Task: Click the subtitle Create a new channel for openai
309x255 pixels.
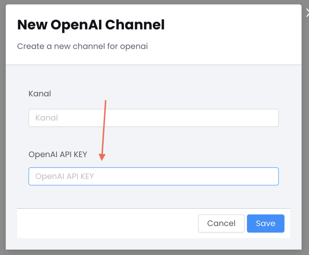Action: point(82,46)
